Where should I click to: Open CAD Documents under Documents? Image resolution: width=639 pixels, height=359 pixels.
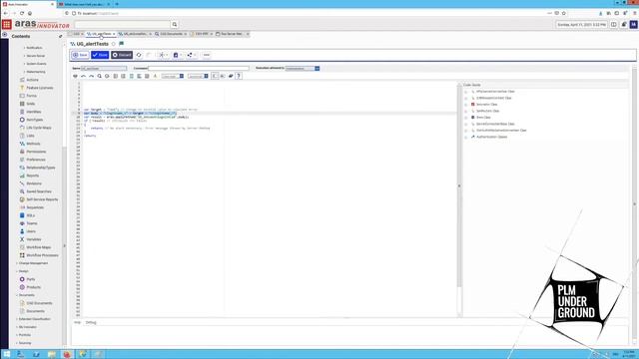click(39, 303)
